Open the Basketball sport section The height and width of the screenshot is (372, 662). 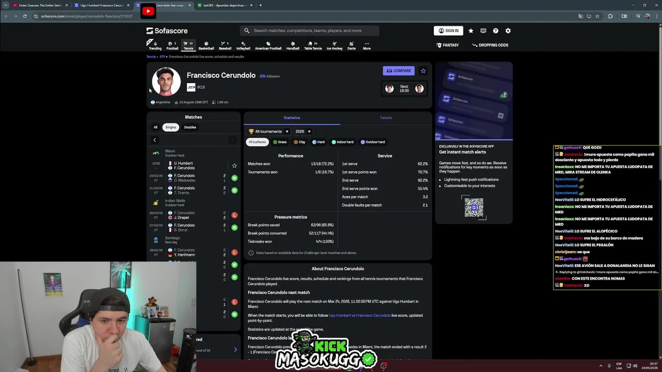[x=206, y=45]
